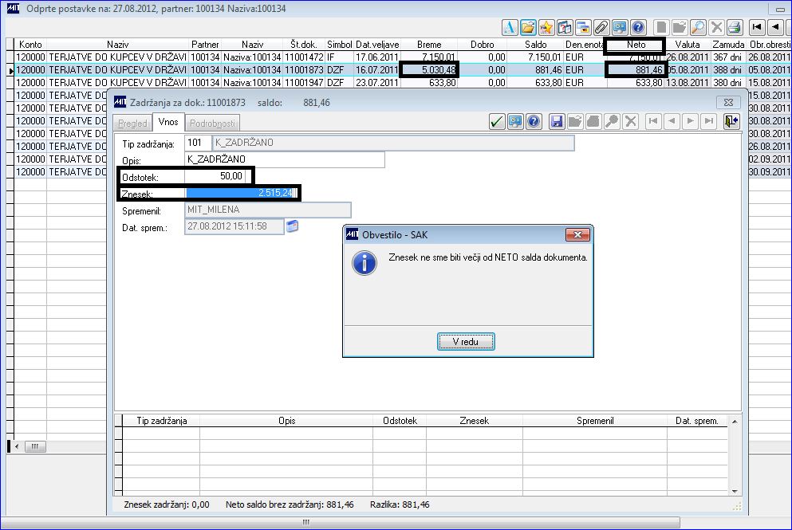Close the Obvestilo - SAK dialog
Viewport: 792px width, 530px height.
pyautogui.click(x=577, y=234)
